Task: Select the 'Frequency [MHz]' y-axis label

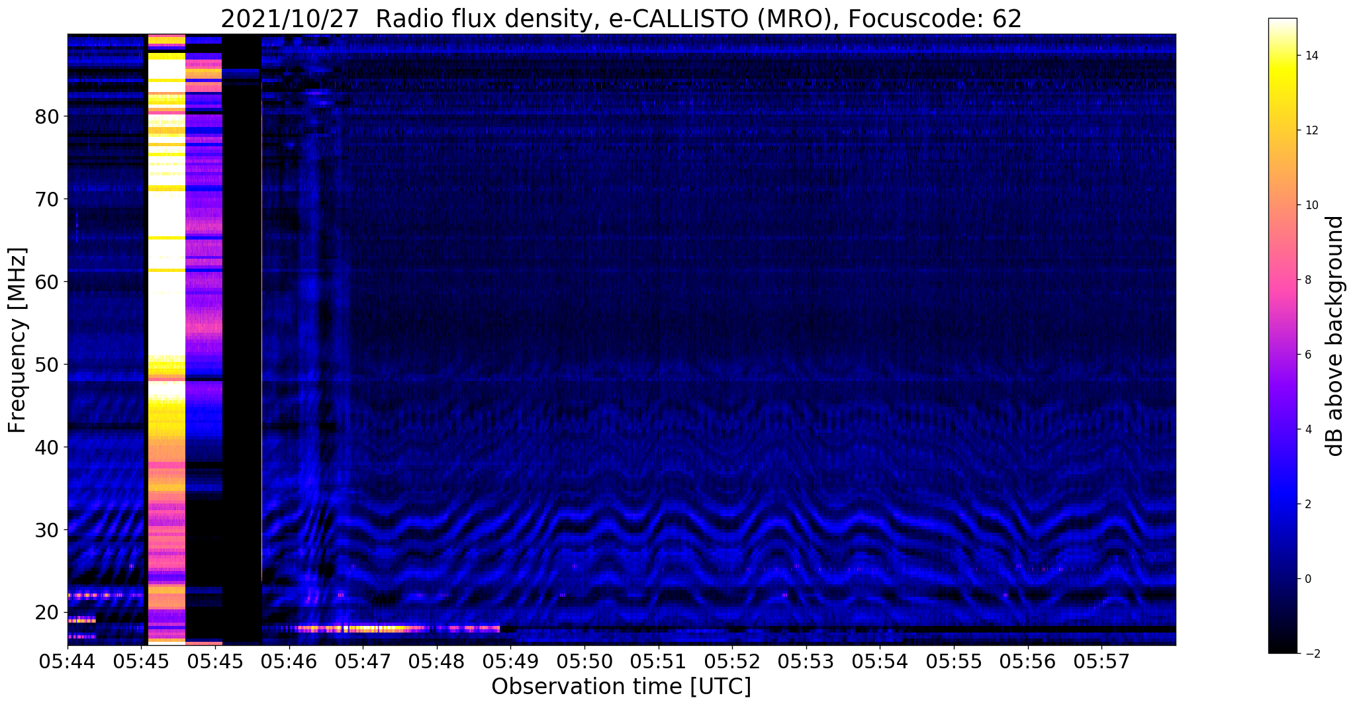Action: 18,340
